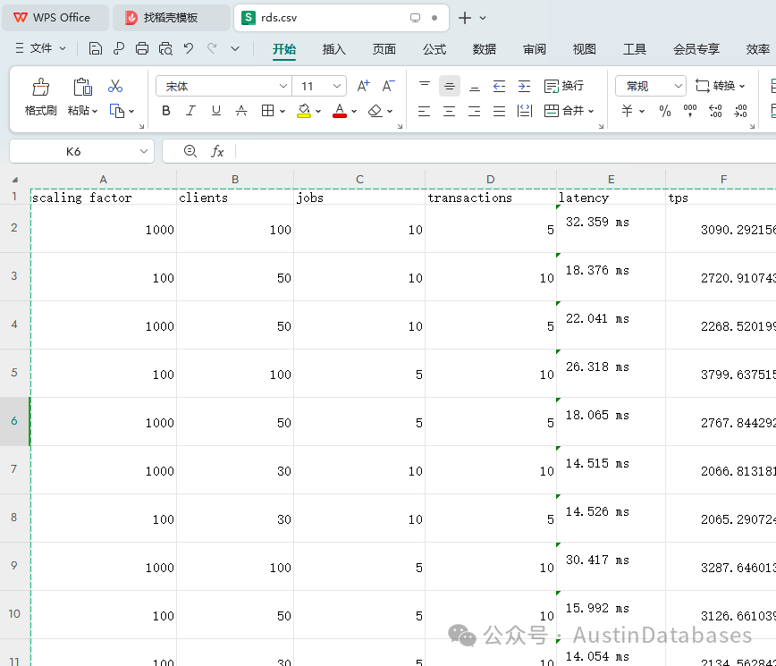Expand fill color options arrow
Image resolution: width=776 pixels, height=666 pixels.
coord(318,112)
